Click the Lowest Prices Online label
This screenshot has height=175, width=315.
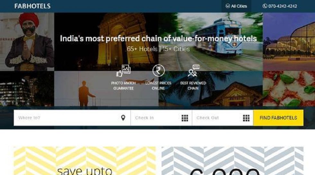158,86
